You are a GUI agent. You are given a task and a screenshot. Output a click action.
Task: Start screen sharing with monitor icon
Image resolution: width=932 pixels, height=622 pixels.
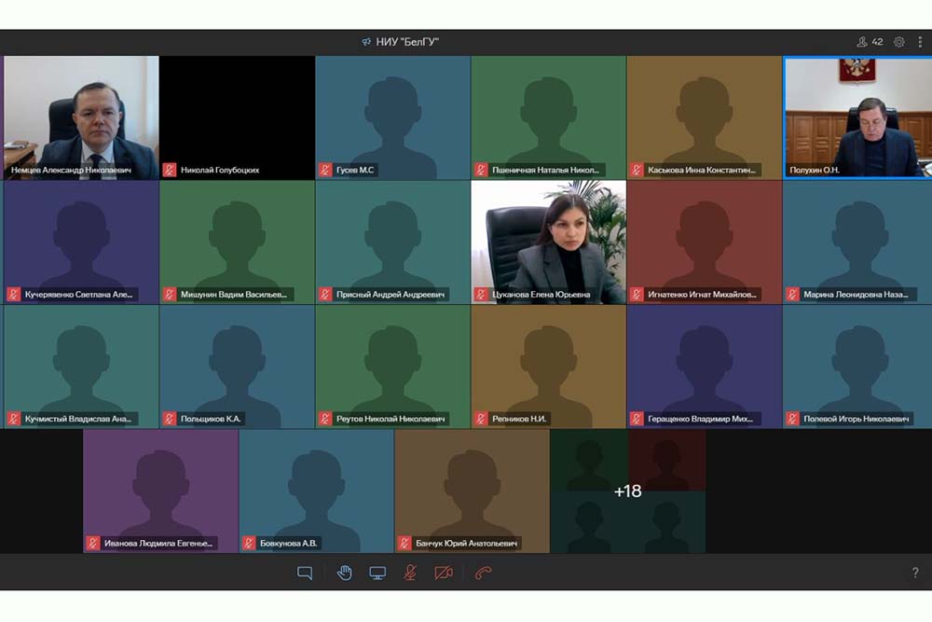[x=377, y=573]
